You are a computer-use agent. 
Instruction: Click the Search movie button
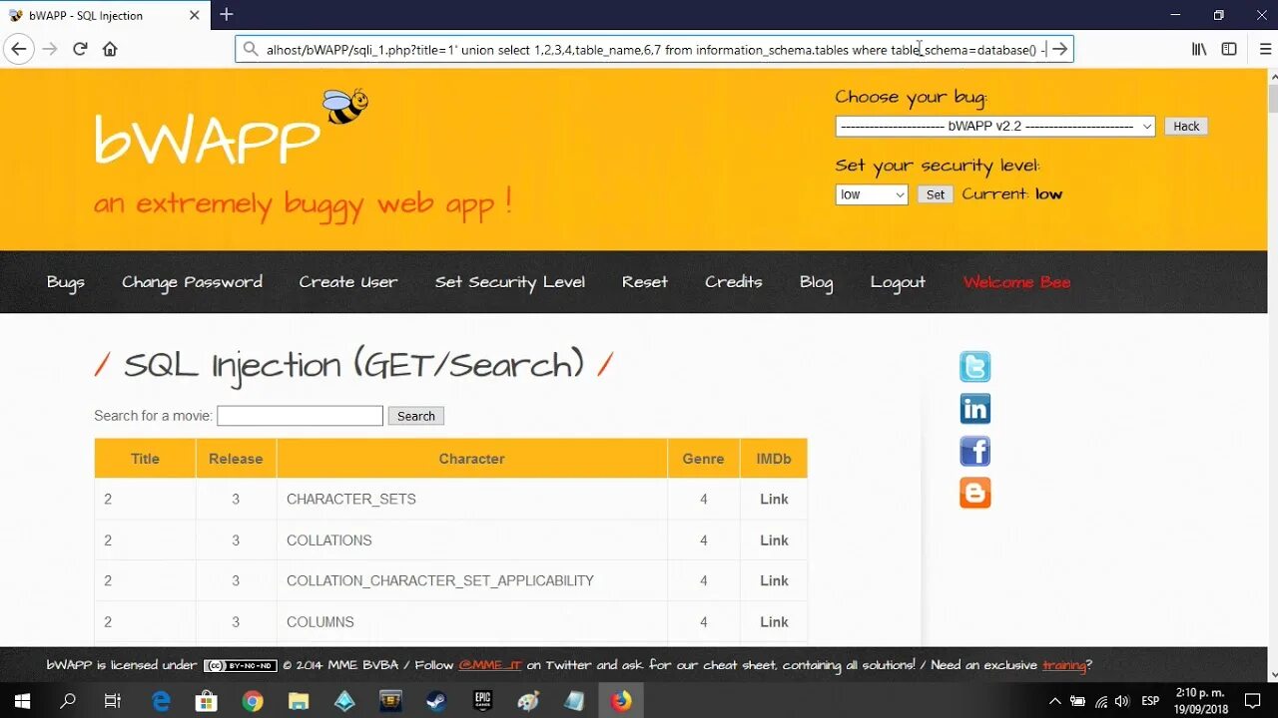tap(415, 416)
